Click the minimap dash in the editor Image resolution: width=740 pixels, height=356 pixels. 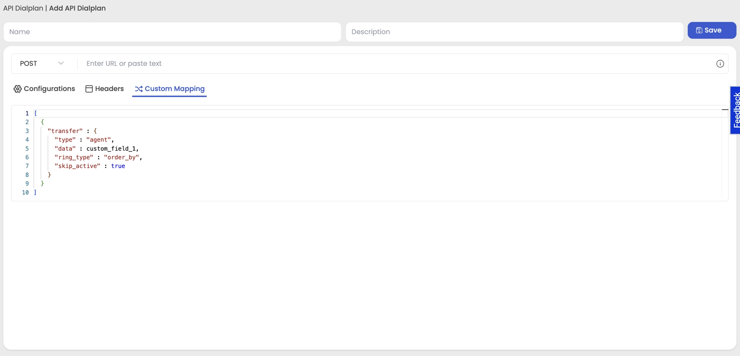click(x=725, y=110)
